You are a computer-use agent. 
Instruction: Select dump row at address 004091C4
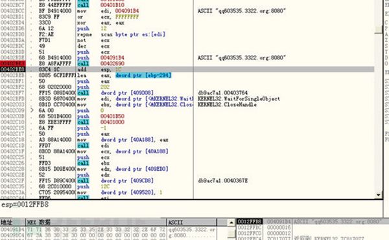108,235
